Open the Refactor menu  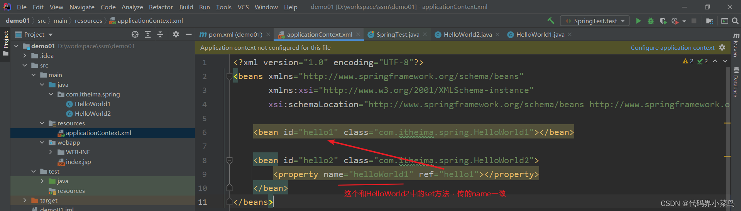tap(161, 7)
